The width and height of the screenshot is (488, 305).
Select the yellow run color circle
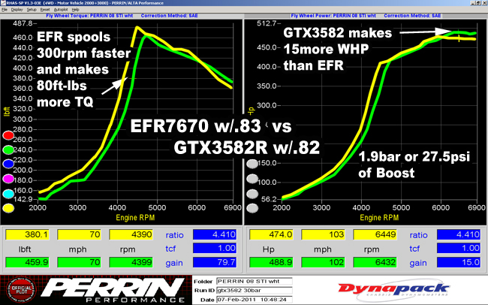[8, 208]
